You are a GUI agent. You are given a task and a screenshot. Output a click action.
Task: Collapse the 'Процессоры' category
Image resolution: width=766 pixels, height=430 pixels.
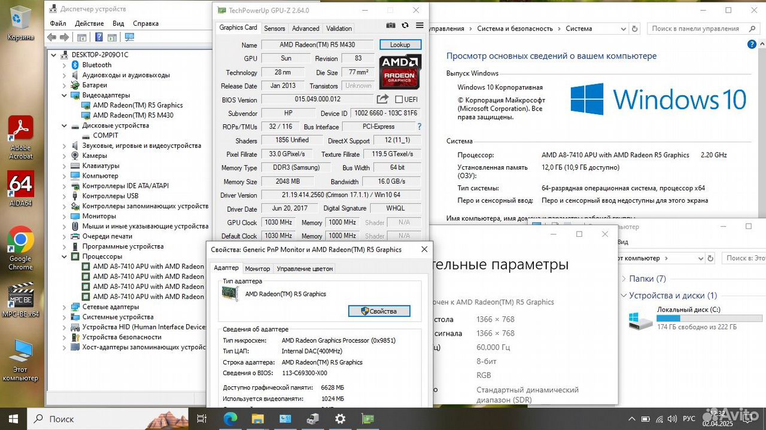coord(65,257)
